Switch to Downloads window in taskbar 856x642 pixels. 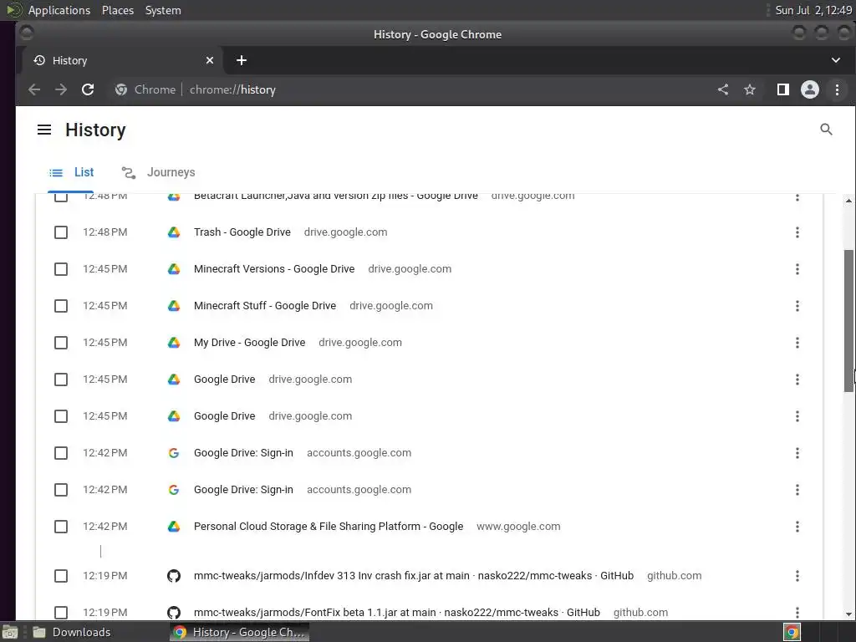pos(72,632)
